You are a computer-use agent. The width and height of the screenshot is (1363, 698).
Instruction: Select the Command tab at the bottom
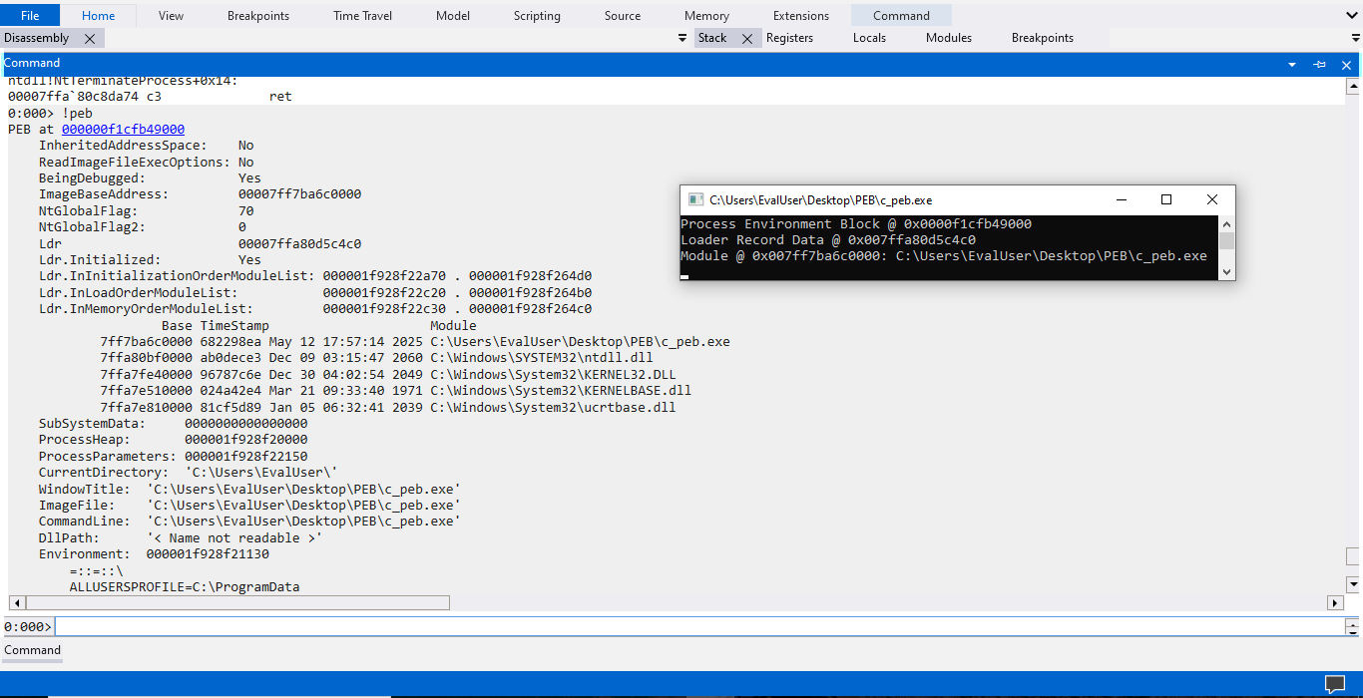[32, 650]
